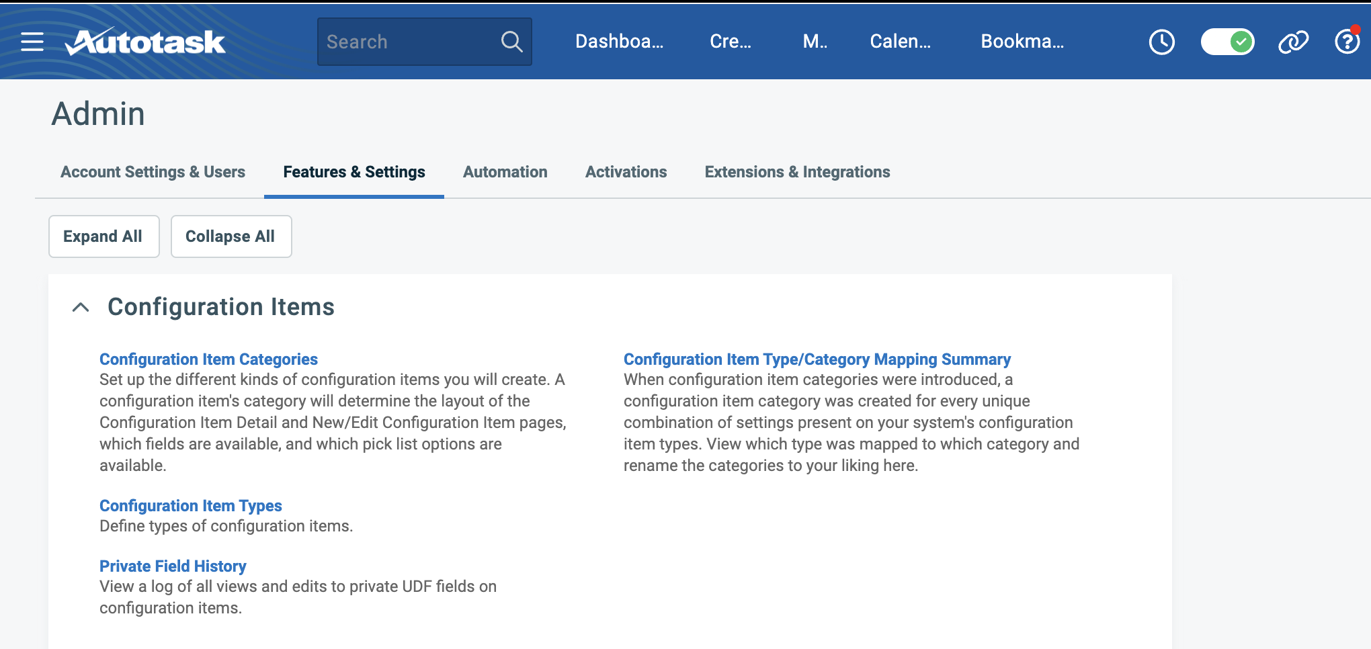Click text 'Define types of configuration items.'
1371x649 pixels.
226,526
